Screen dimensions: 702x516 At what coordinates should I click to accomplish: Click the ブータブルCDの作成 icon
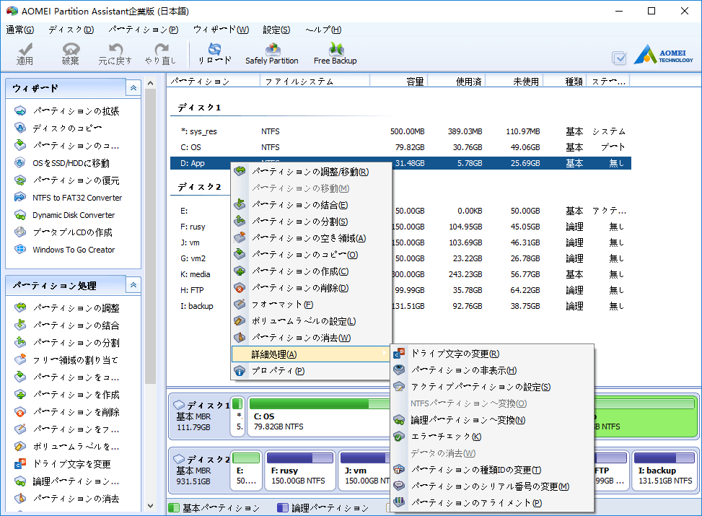(20, 232)
